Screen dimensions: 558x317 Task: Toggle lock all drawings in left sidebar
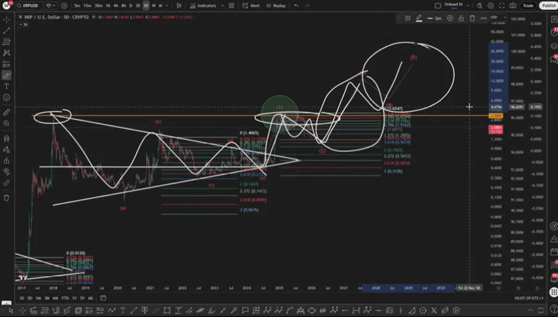[x=7, y=161]
